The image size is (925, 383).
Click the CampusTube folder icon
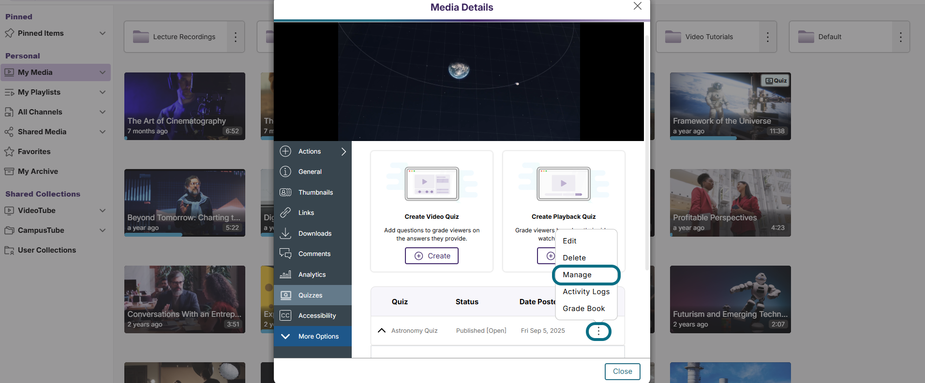(x=9, y=230)
